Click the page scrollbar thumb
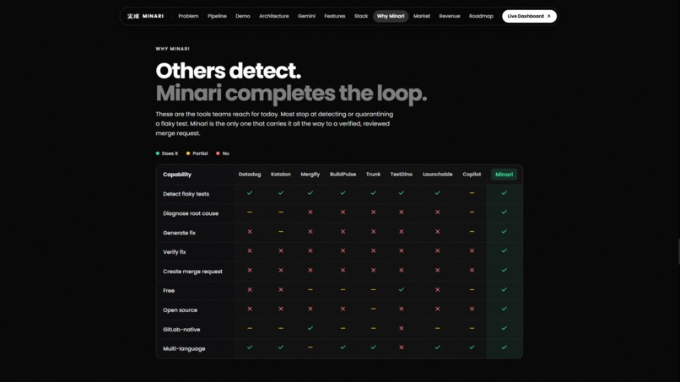This screenshot has width=680, height=382. click(x=678, y=251)
